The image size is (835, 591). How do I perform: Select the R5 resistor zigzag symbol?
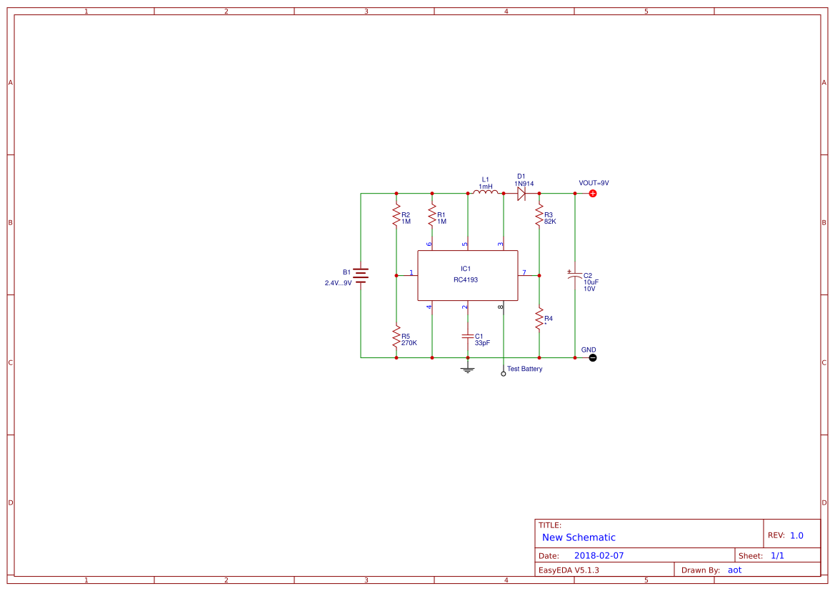pyautogui.click(x=396, y=338)
